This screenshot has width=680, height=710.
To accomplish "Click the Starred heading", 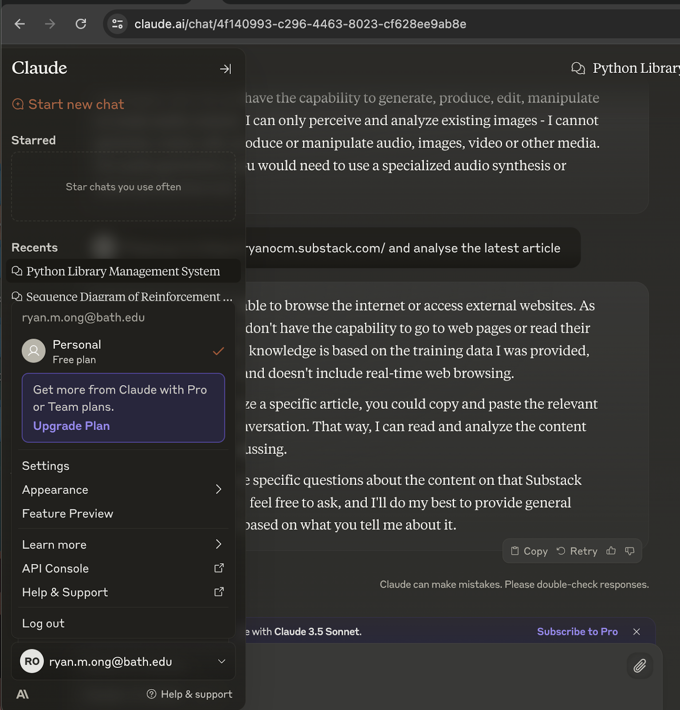I will point(34,140).
